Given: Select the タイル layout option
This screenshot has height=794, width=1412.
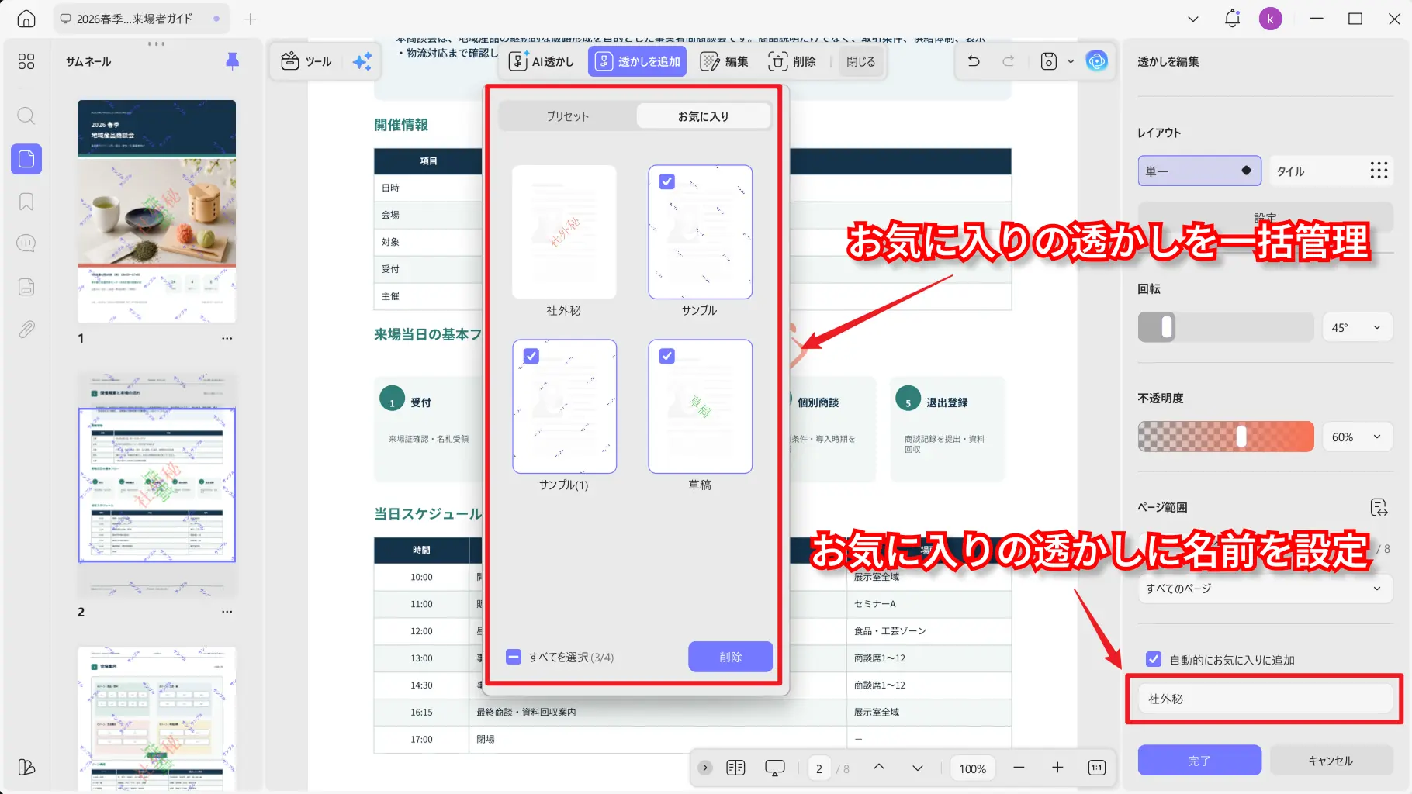Looking at the screenshot, I should pos(1331,171).
